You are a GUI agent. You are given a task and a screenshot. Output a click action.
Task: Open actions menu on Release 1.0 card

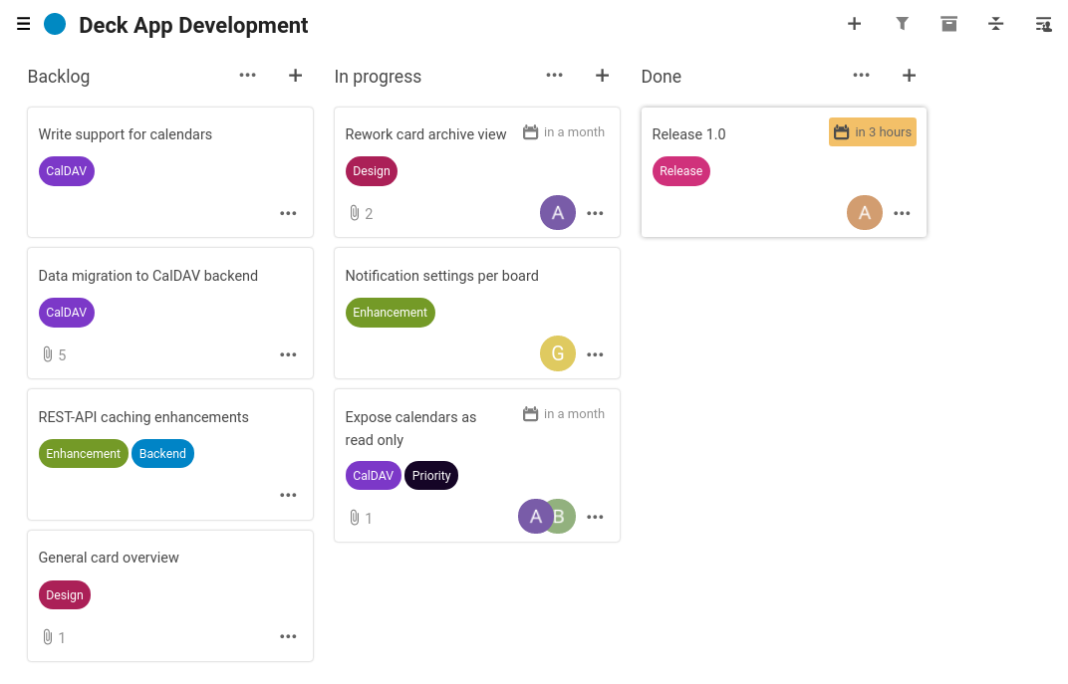coord(902,213)
